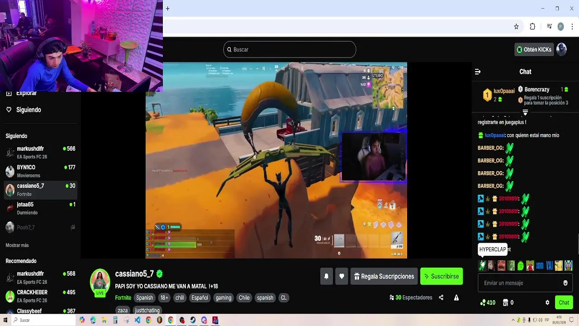Open Chrome profile P icon

coord(560,27)
